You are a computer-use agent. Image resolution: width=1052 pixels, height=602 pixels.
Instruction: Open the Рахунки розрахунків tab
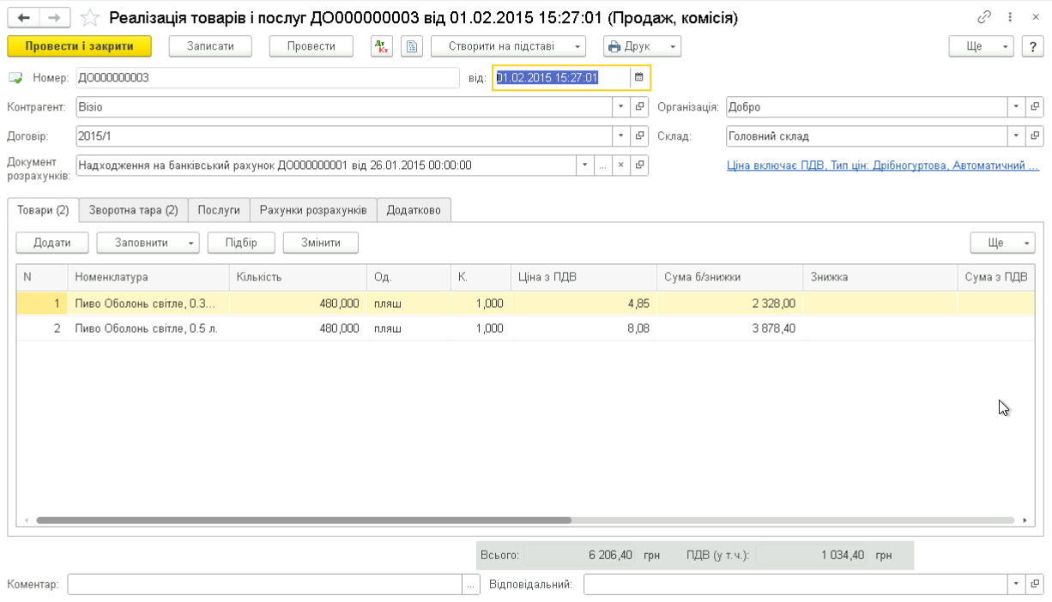pos(313,210)
